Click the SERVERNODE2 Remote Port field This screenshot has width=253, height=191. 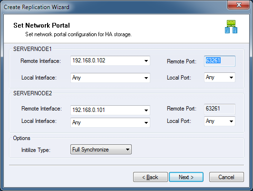pos(220,109)
